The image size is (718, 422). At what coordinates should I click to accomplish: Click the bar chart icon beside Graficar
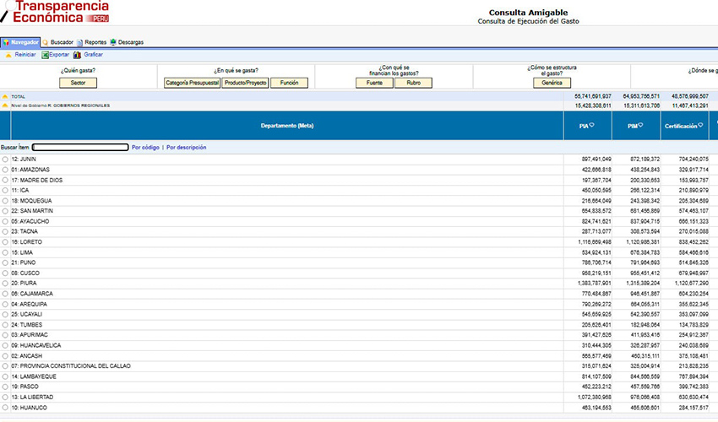click(x=77, y=55)
